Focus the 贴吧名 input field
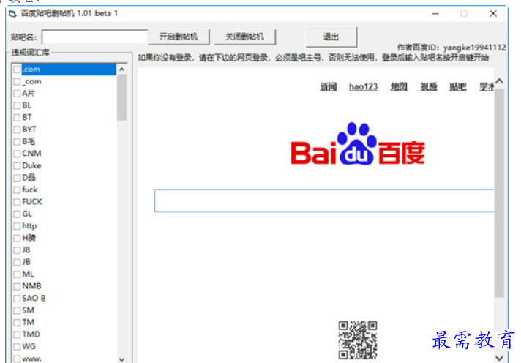This screenshot has height=363, width=521. [x=94, y=37]
